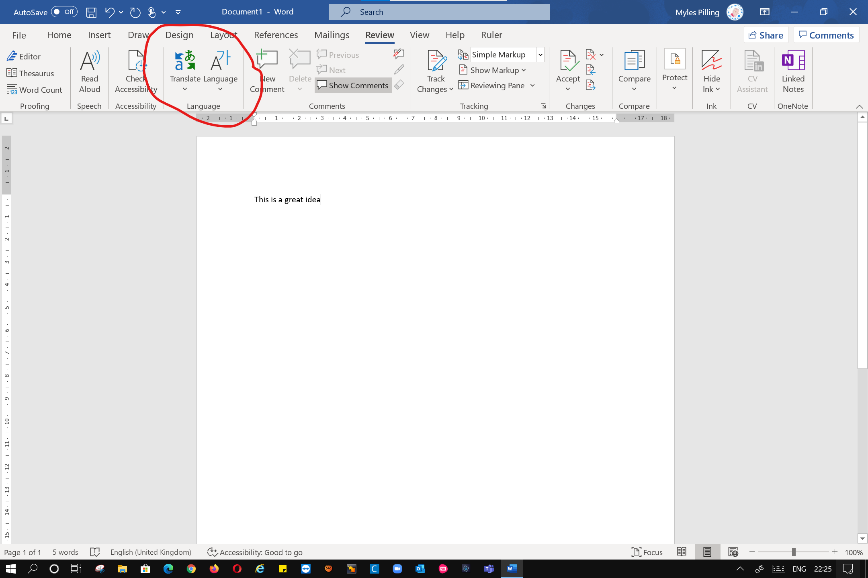The image size is (868, 578).
Task: Switch to the References tab
Action: pyautogui.click(x=276, y=35)
